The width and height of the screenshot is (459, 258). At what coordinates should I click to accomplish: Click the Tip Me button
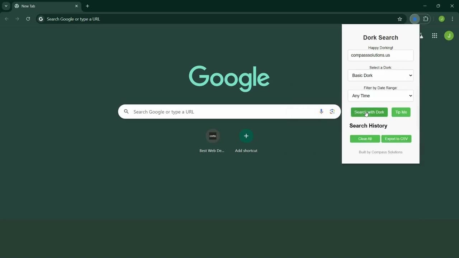(401, 112)
